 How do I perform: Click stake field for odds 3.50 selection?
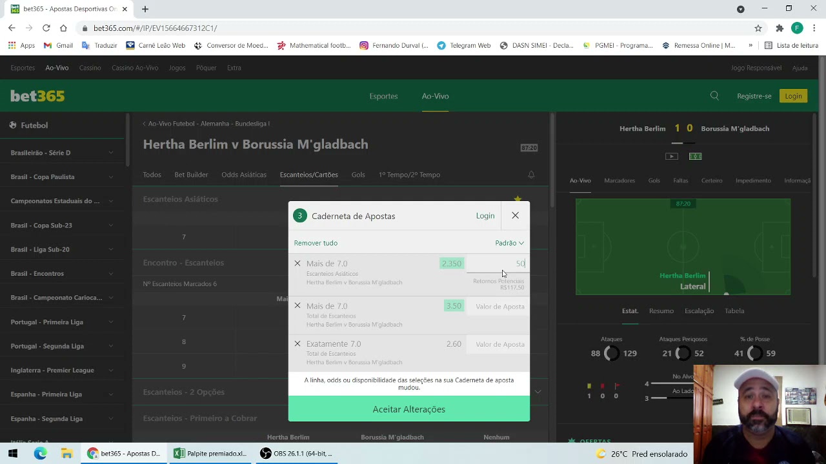pyautogui.click(x=498, y=306)
